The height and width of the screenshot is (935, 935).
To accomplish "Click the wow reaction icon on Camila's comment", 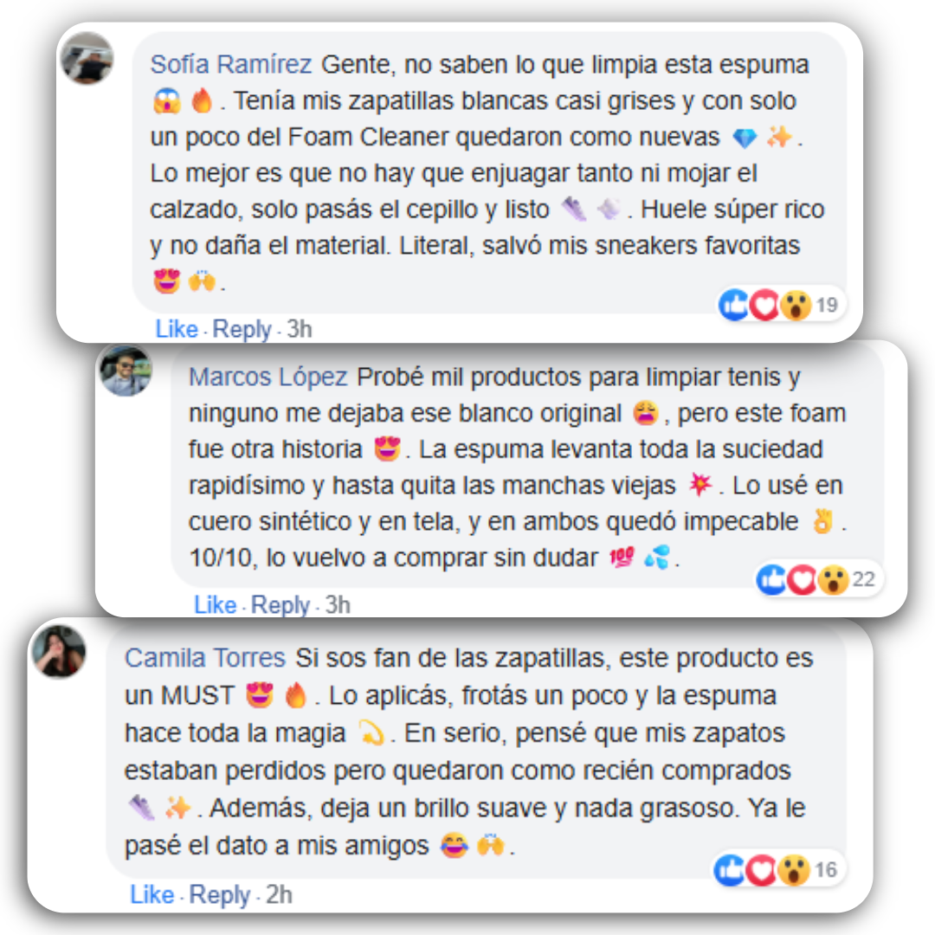I will (794, 870).
